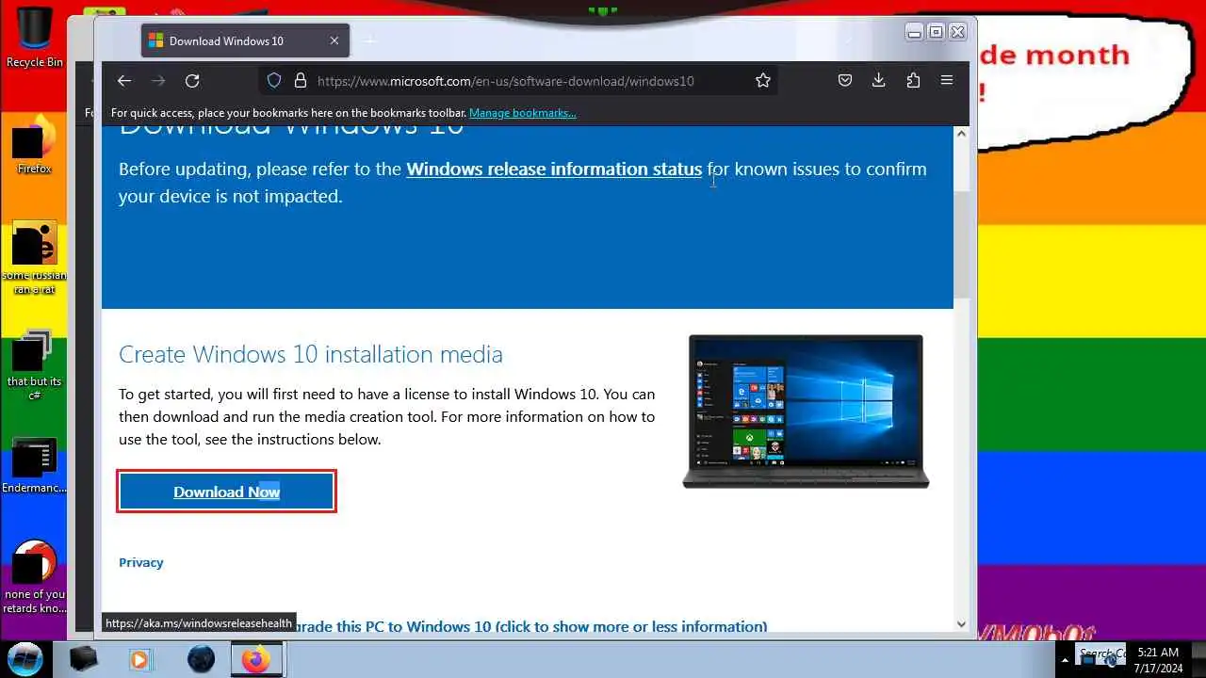The width and height of the screenshot is (1206, 678).
Task: Open a new tab with the plus button
Action: click(370, 41)
